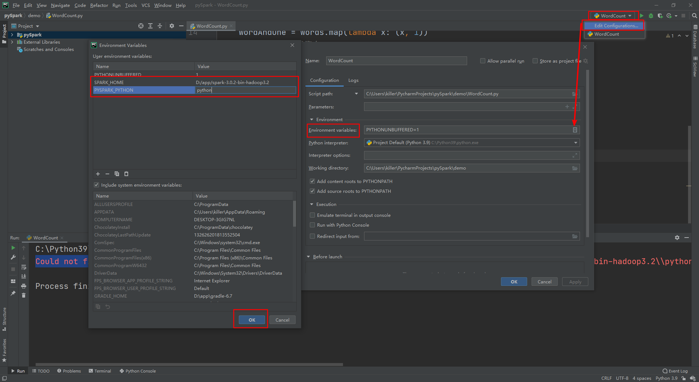
Task: Open the WordCount run configuration dropdown
Action: 613,16
